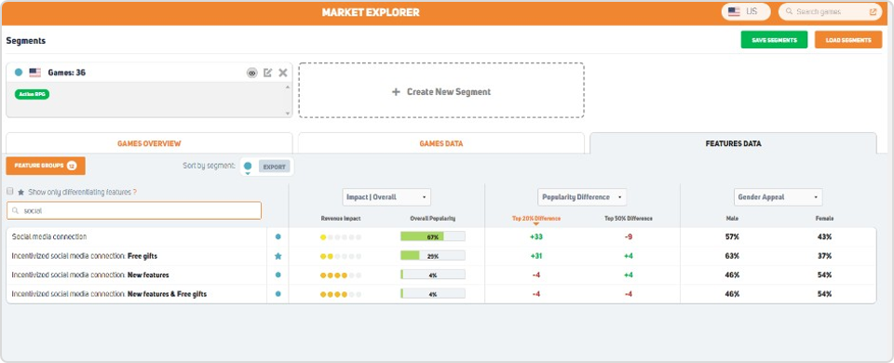Toggle the segment visibility eye icon

[252, 73]
